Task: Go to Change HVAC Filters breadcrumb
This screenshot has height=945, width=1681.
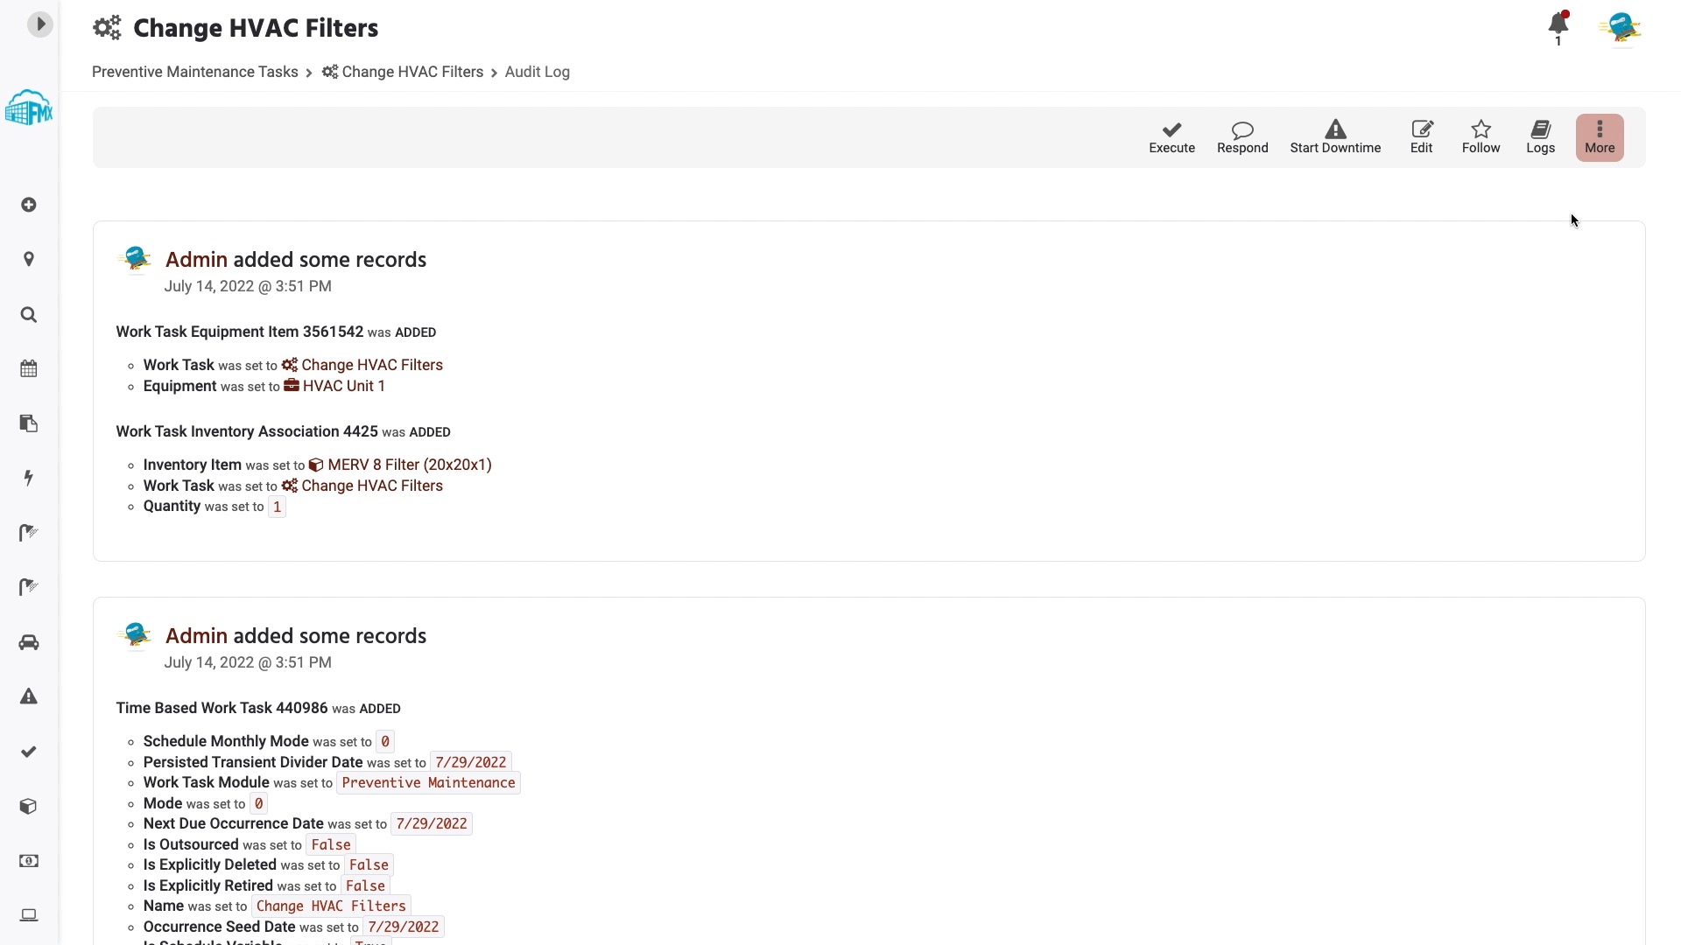Action: tap(403, 72)
